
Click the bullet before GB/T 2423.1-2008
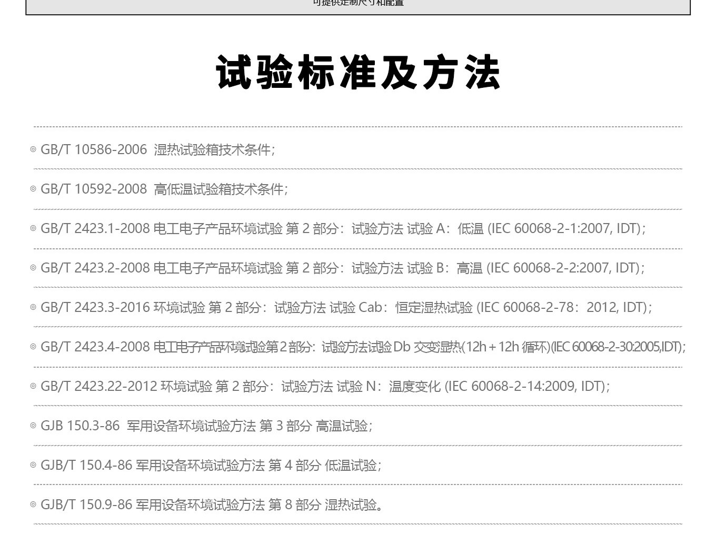click(33, 229)
